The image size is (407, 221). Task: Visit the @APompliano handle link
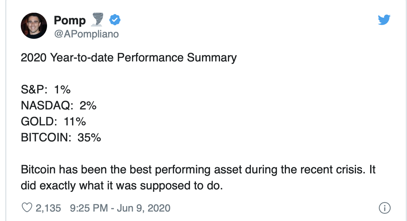click(x=86, y=34)
